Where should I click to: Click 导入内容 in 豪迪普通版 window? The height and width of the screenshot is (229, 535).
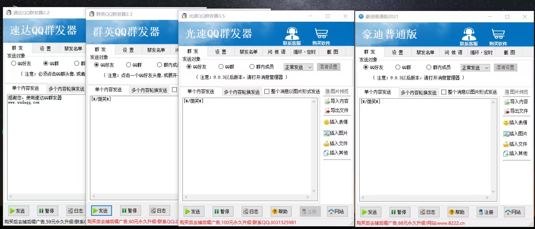click(516, 102)
